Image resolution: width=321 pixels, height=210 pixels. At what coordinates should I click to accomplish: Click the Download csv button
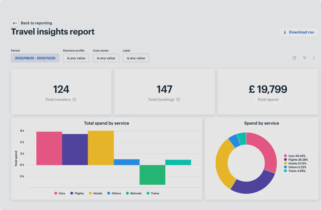point(298,32)
